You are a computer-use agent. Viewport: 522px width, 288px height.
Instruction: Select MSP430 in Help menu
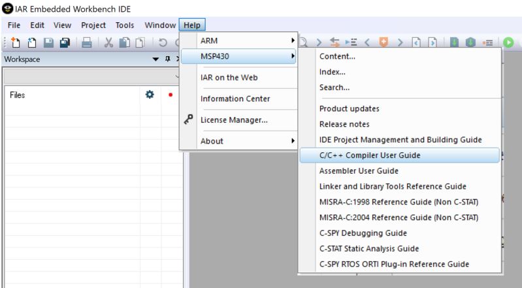click(238, 56)
